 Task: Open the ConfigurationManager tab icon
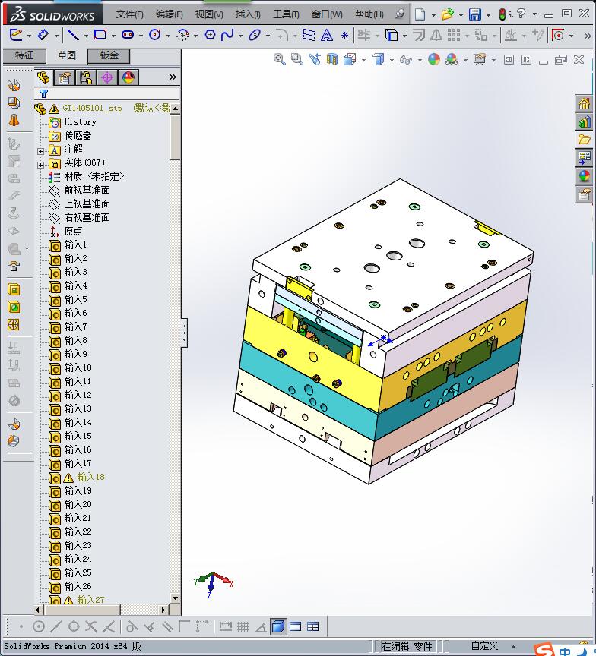(86, 77)
